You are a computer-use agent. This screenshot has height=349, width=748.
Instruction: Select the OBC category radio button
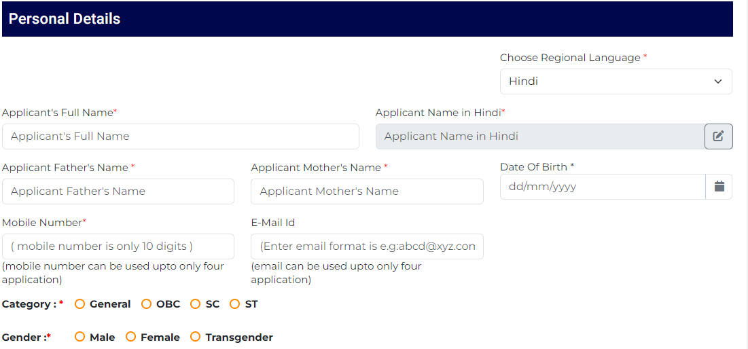click(x=147, y=304)
